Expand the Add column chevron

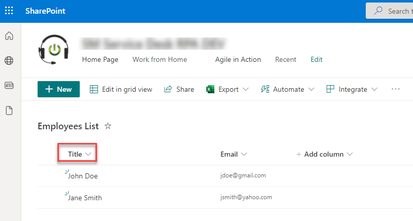coord(350,154)
